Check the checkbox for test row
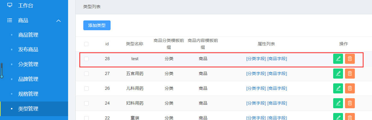This screenshot has width=372, height=120. (86, 59)
